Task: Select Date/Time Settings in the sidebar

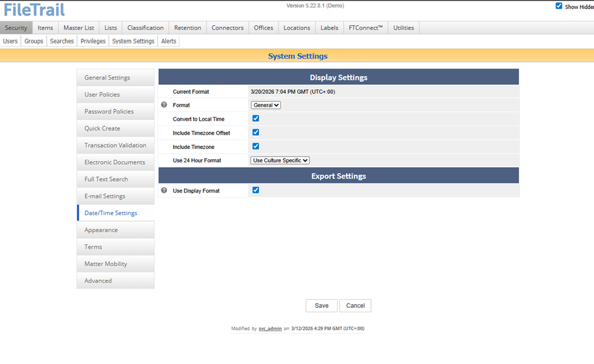Action: 116,213
